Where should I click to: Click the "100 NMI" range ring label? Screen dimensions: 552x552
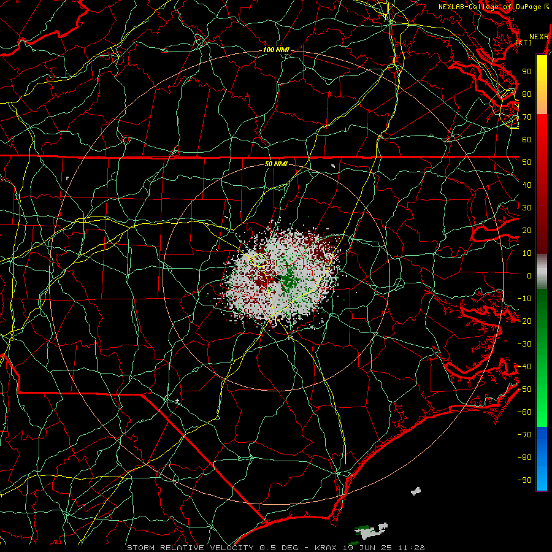click(276, 50)
